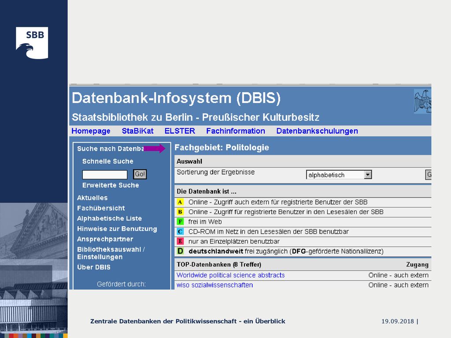451x338 pixels.
Task: Click the red E single-workstation icon
Action: pos(180,241)
